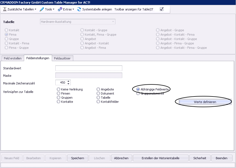This screenshot has width=236, height=168.
Task: Click Erstellen der Historientabelle button
Action: 161,158
